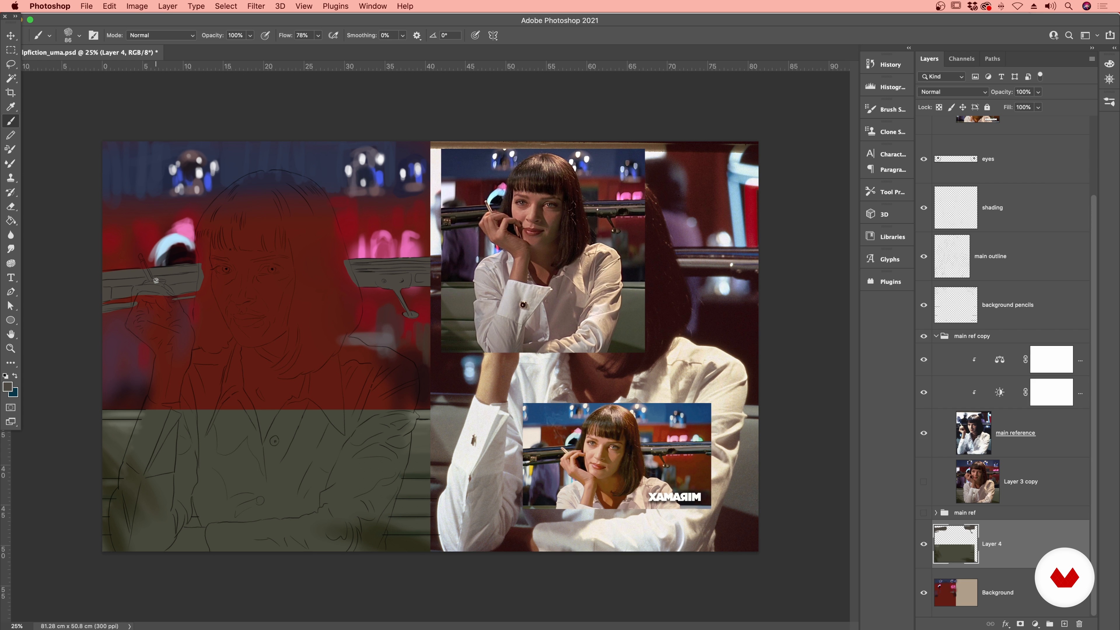Hide the main reference layer
Image resolution: width=1120 pixels, height=630 pixels.
[923, 433]
